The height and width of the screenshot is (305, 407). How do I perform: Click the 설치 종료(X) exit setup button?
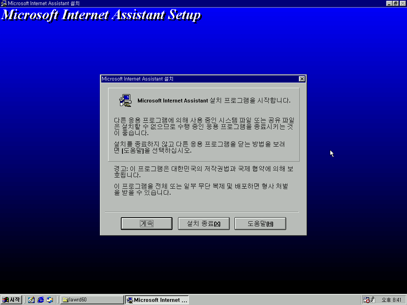tap(204, 224)
